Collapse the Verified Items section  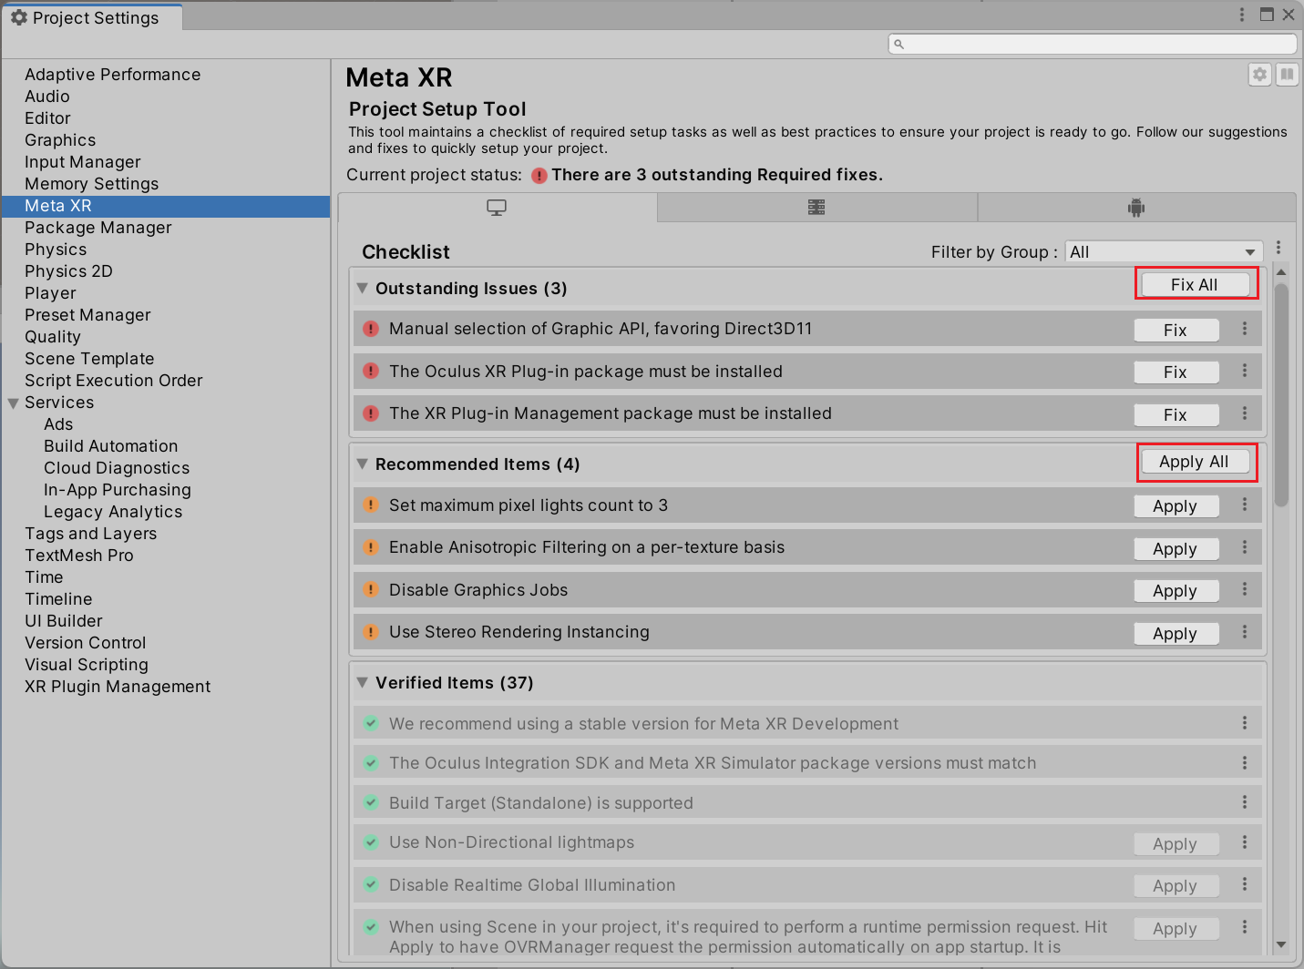coord(362,682)
